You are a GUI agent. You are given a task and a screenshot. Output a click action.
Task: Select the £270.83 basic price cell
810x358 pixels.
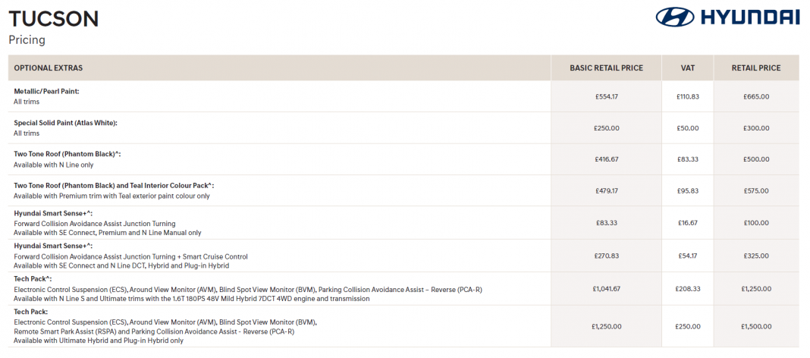click(x=606, y=256)
